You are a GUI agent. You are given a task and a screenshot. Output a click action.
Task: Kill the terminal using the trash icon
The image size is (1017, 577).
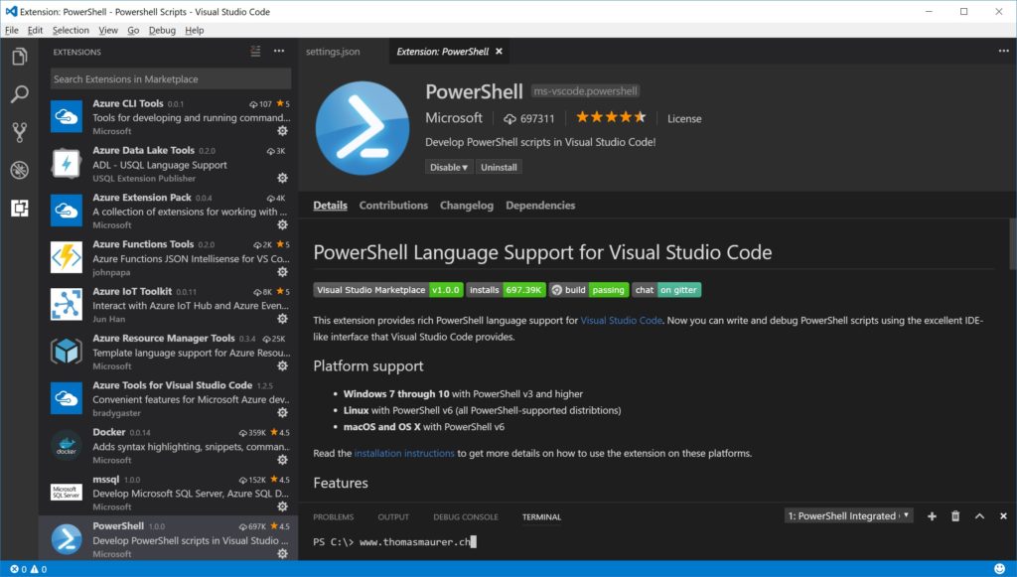tap(954, 515)
